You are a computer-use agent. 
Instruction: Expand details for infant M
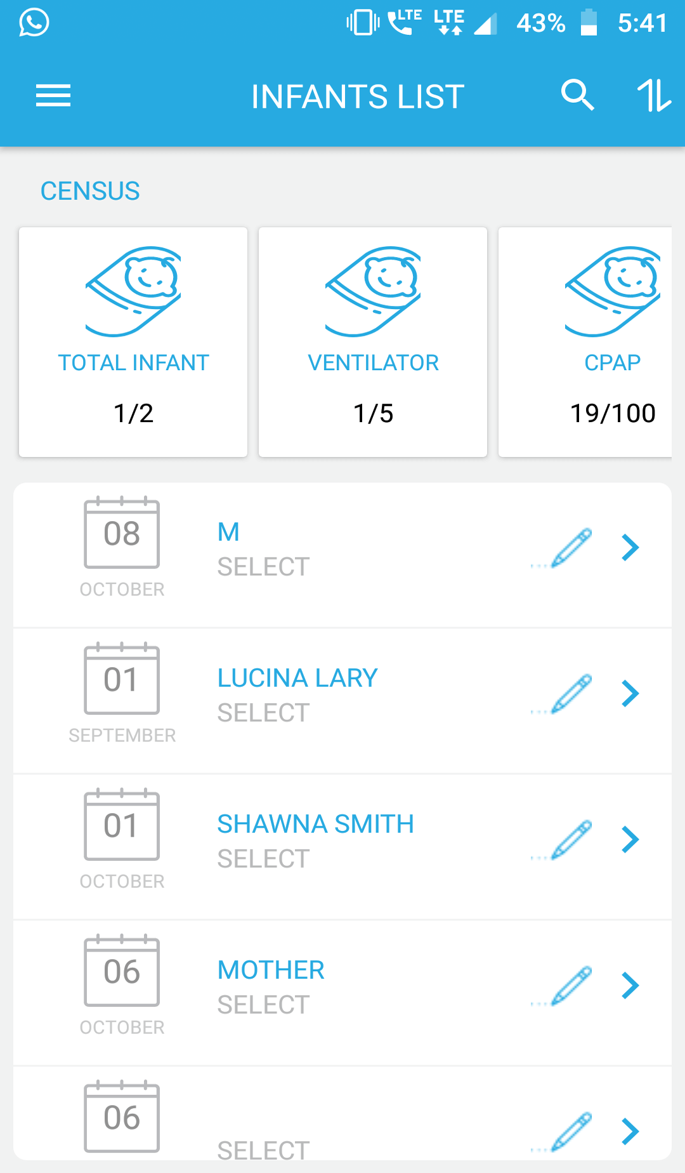coord(630,548)
